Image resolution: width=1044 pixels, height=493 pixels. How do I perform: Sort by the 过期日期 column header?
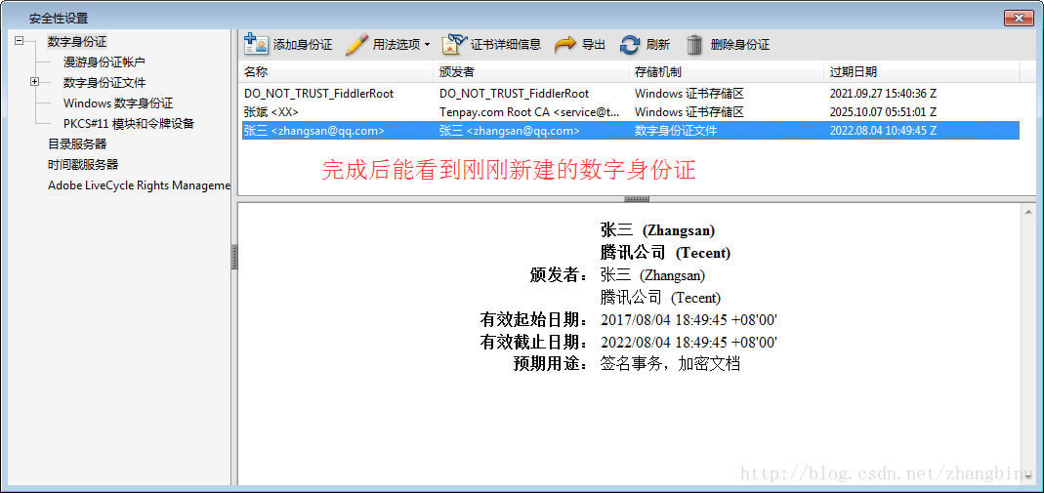pos(922,72)
